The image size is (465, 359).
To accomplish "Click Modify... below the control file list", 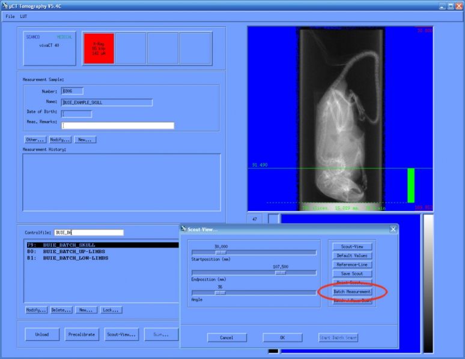I will tap(36, 310).
